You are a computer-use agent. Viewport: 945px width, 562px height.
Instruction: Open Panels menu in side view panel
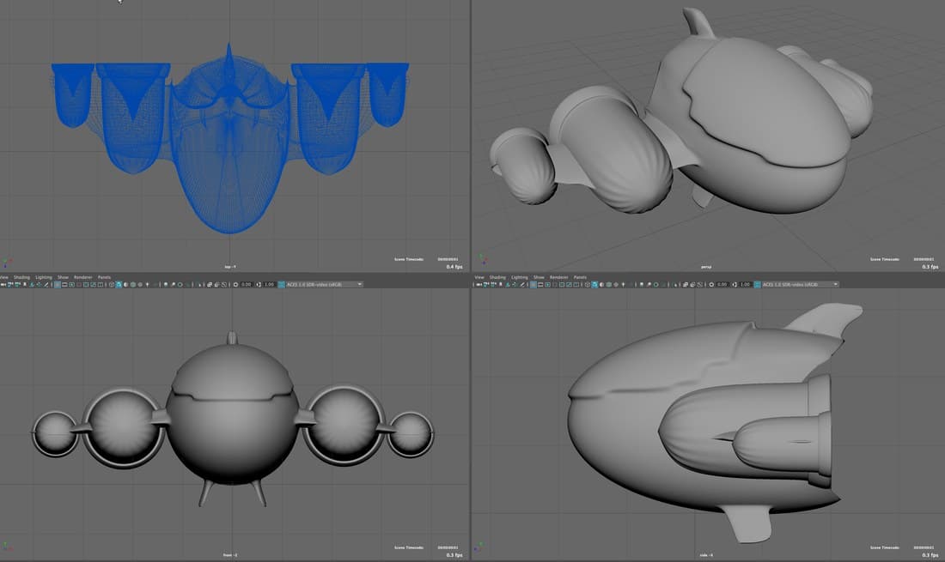[580, 277]
